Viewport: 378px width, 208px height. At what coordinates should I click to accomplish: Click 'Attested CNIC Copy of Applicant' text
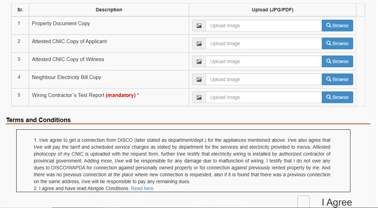(x=69, y=41)
